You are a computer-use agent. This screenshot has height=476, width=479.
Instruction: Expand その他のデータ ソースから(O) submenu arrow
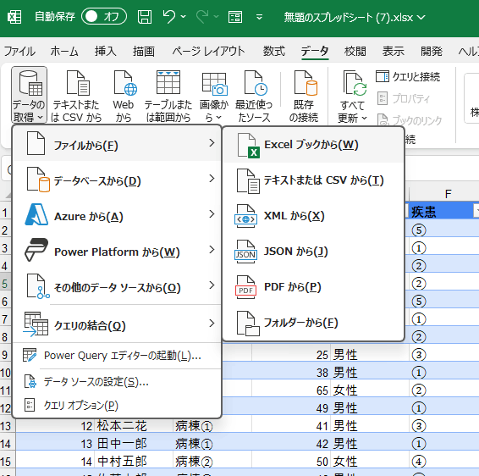pos(212,285)
